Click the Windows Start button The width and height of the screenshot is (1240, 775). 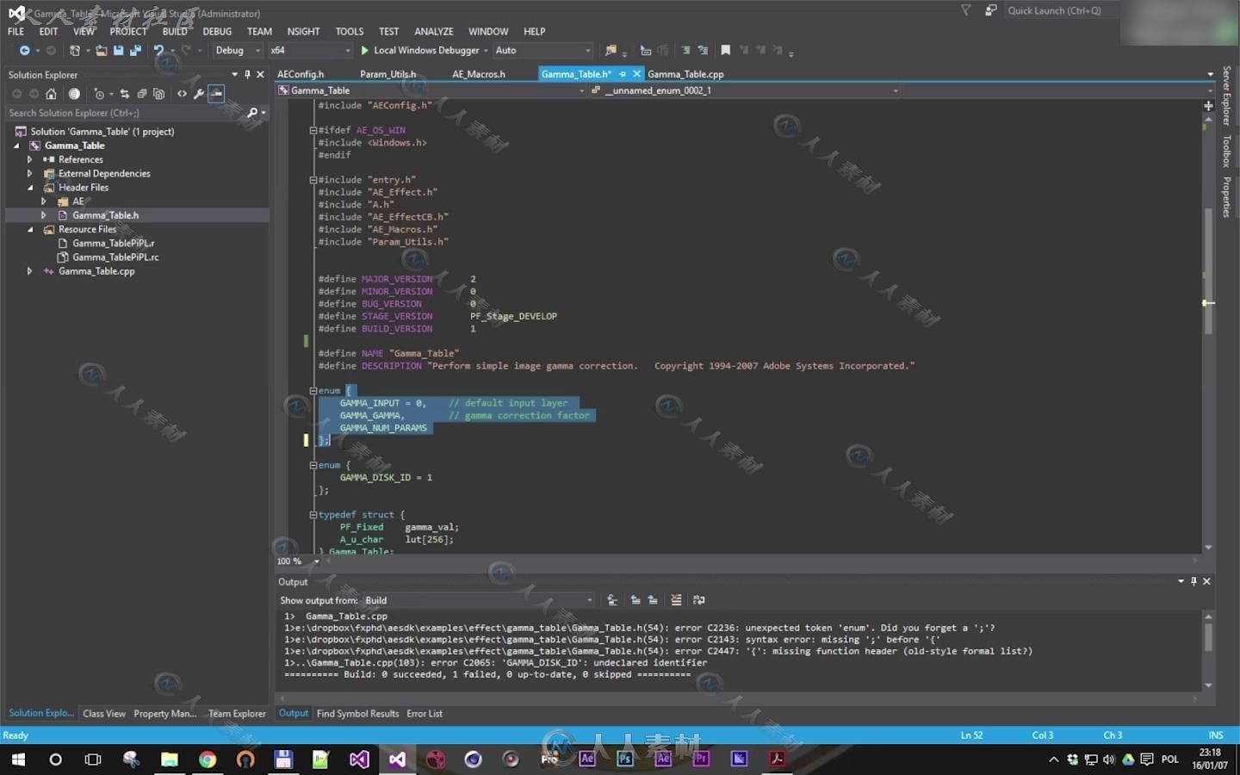coord(18,759)
